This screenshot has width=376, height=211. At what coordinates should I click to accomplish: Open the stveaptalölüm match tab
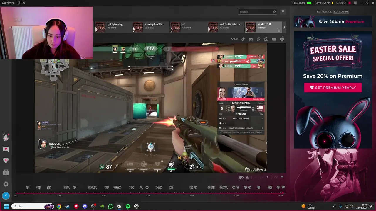coord(151,27)
